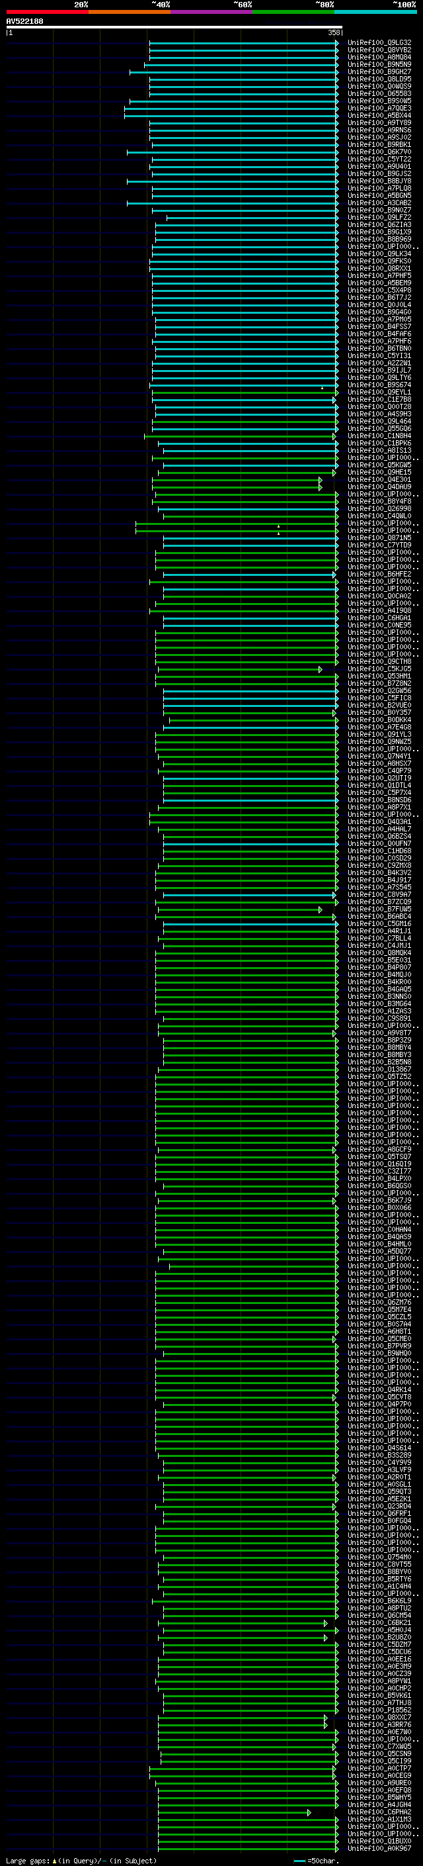Screen dimensions: 423x1866
Task: Open hit UniRef100_B9N5N9
Action: point(379,64)
